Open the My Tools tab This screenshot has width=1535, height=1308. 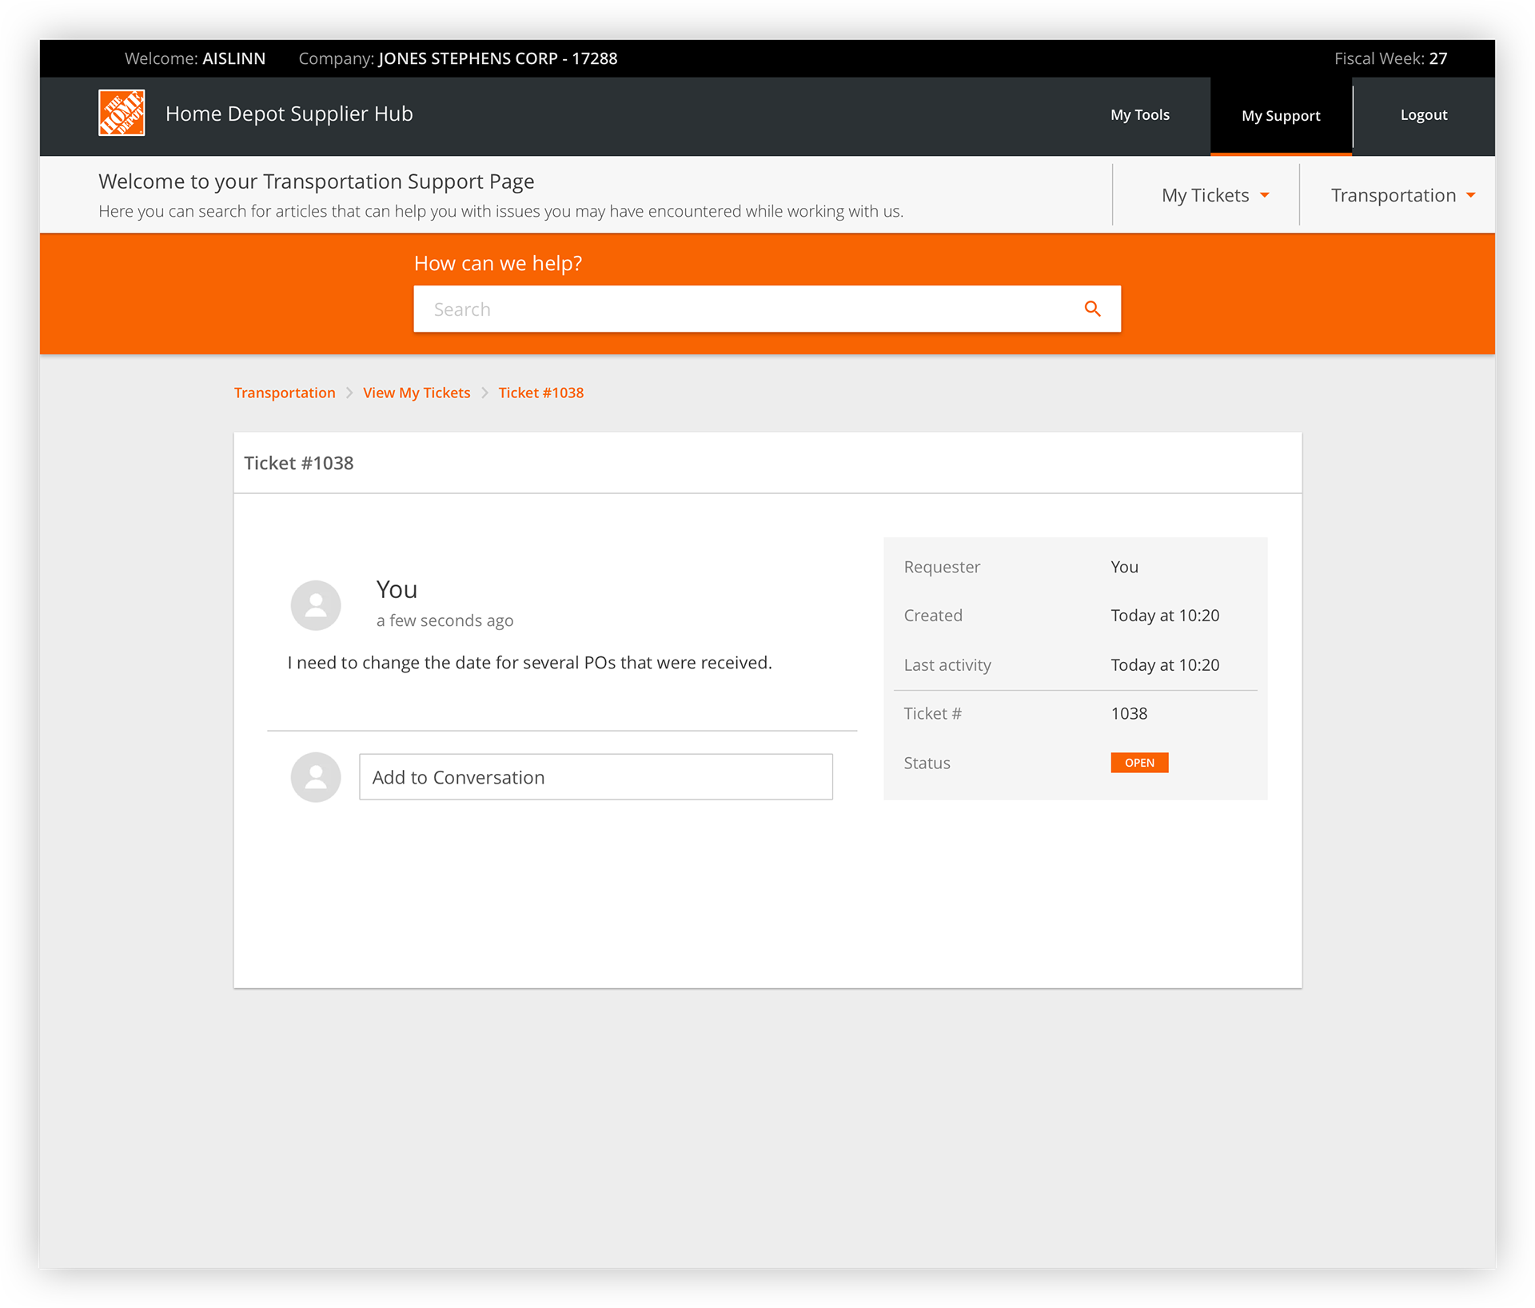click(x=1139, y=115)
